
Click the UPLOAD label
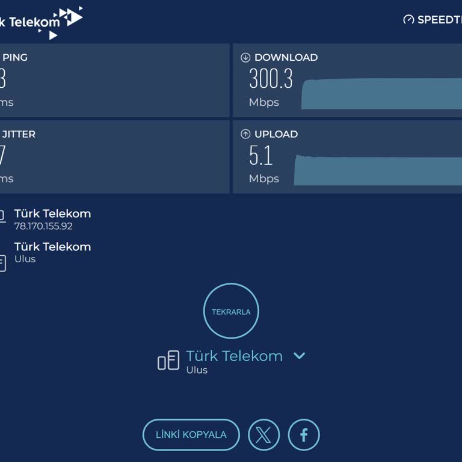click(276, 134)
